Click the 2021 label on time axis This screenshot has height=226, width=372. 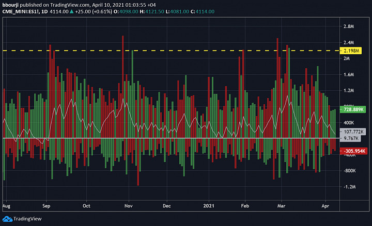(x=209, y=206)
